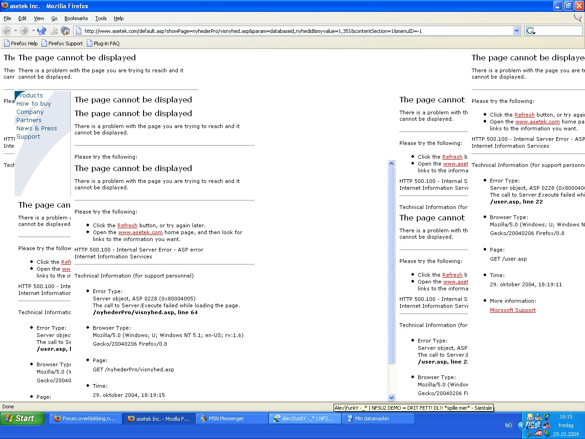Click text 'GET /nyhederPro/visnyhed.asp'

pos(133,369)
